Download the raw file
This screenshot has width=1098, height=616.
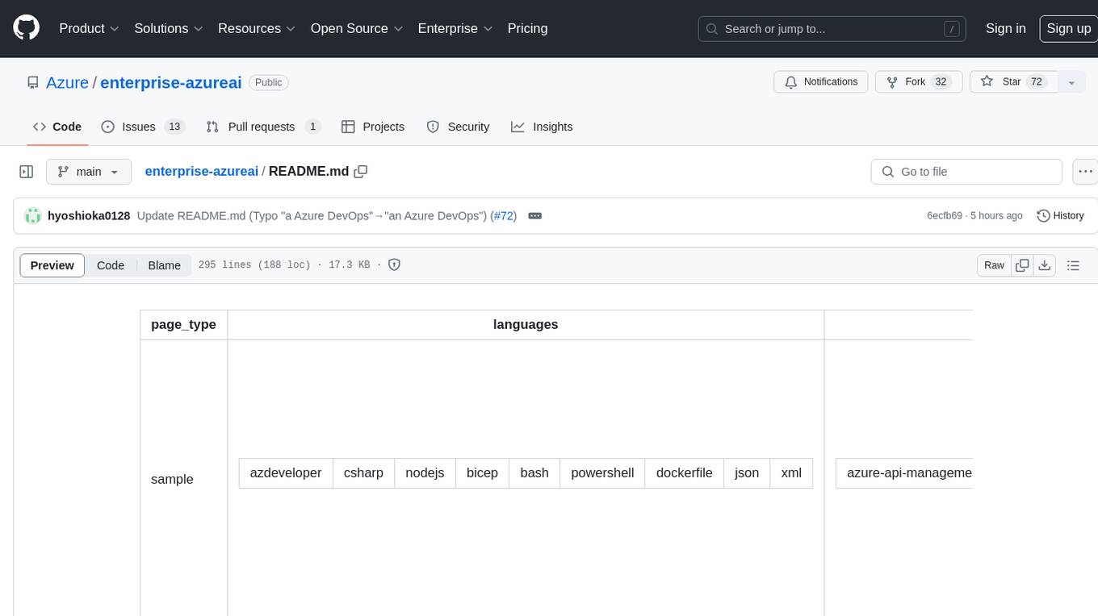coord(1045,265)
